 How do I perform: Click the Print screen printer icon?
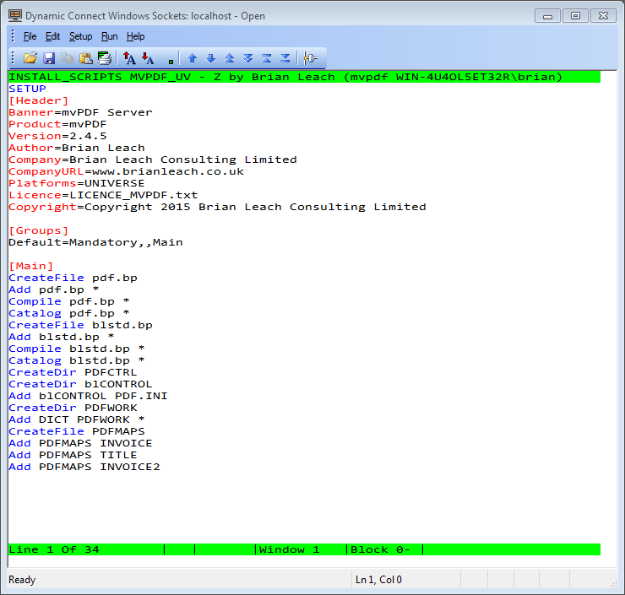pyautogui.click(x=105, y=58)
